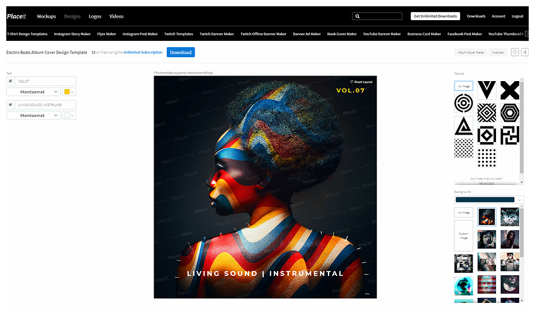Image resolution: width=535 pixels, height=313 pixels.
Task: Open the Account link
Action: pos(498,16)
